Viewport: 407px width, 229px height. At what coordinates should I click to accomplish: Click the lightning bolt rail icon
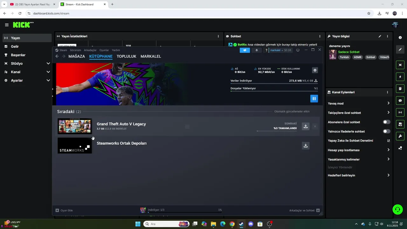[400, 77]
